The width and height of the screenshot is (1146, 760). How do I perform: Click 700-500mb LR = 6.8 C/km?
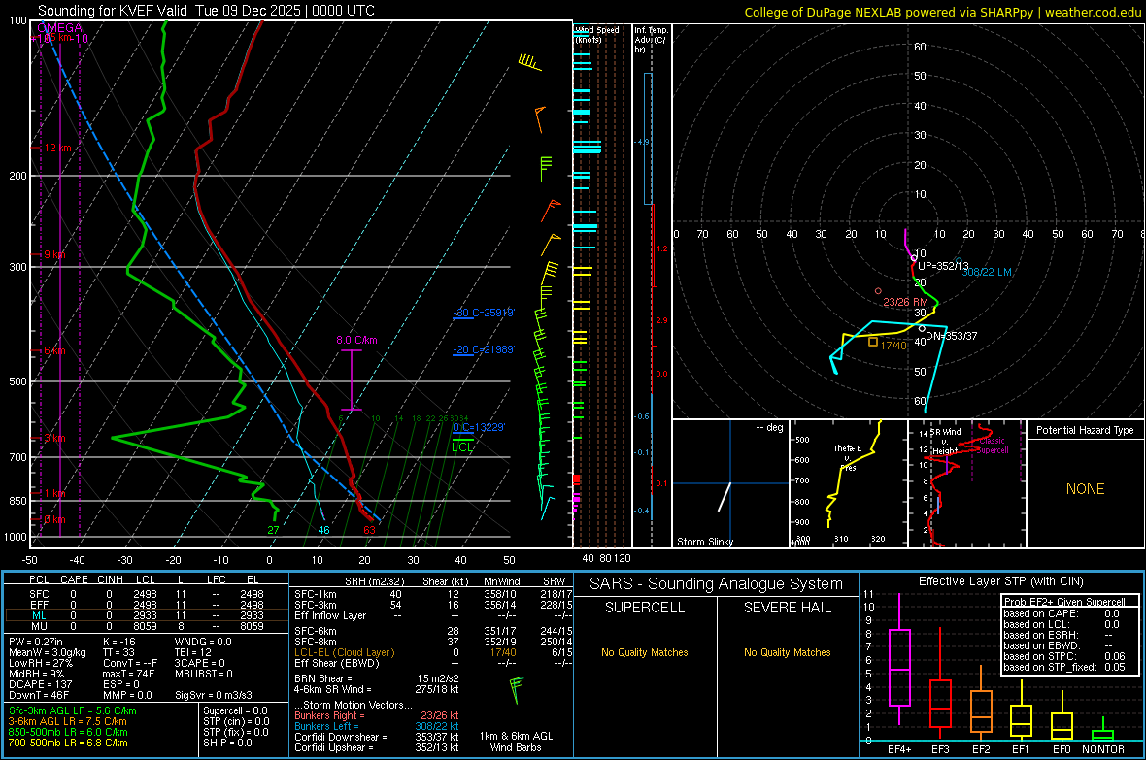click(68, 743)
